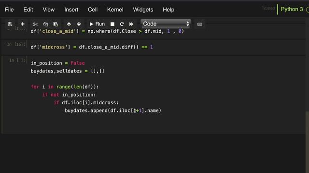Image resolution: width=309 pixels, height=173 pixels.
Task: Cut selected cells with the scissors icon
Action: tap(35, 24)
